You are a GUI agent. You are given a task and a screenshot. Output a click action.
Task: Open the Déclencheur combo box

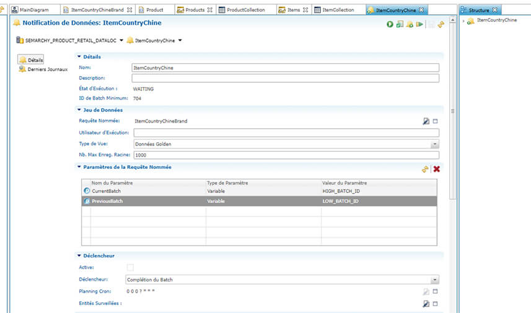point(434,280)
